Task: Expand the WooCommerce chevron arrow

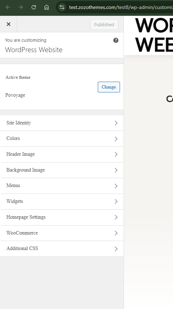Action: pyautogui.click(x=116, y=233)
